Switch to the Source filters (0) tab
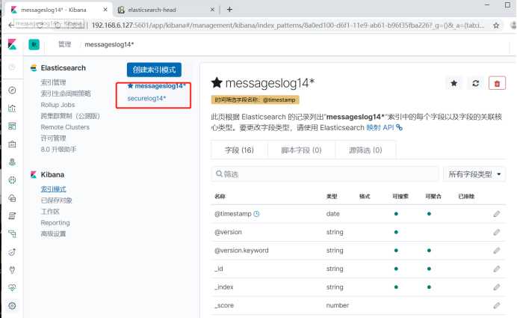 365,150
